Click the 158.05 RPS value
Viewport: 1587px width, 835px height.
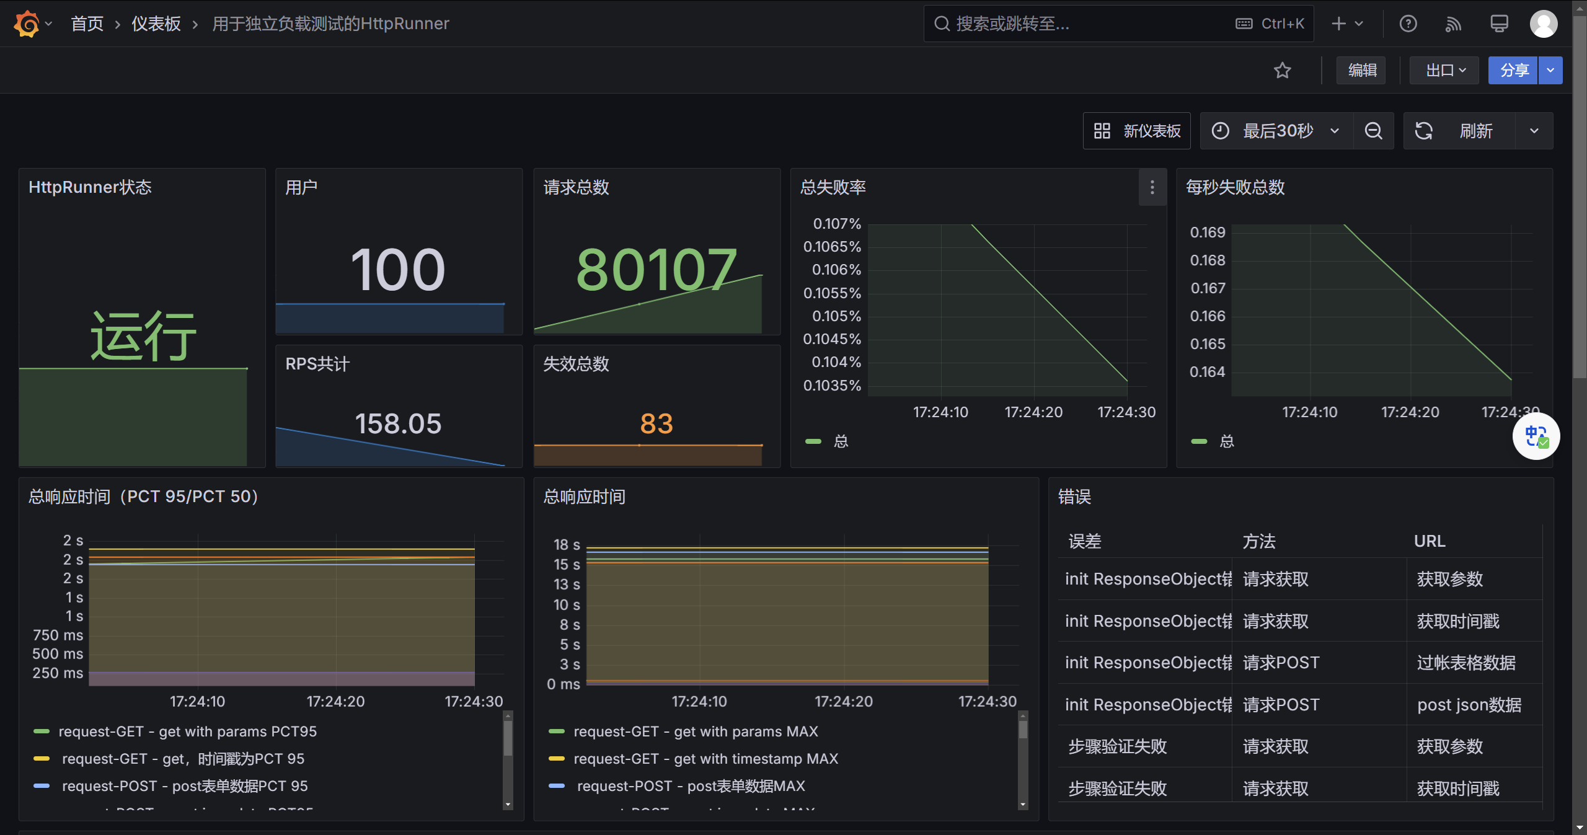click(398, 424)
